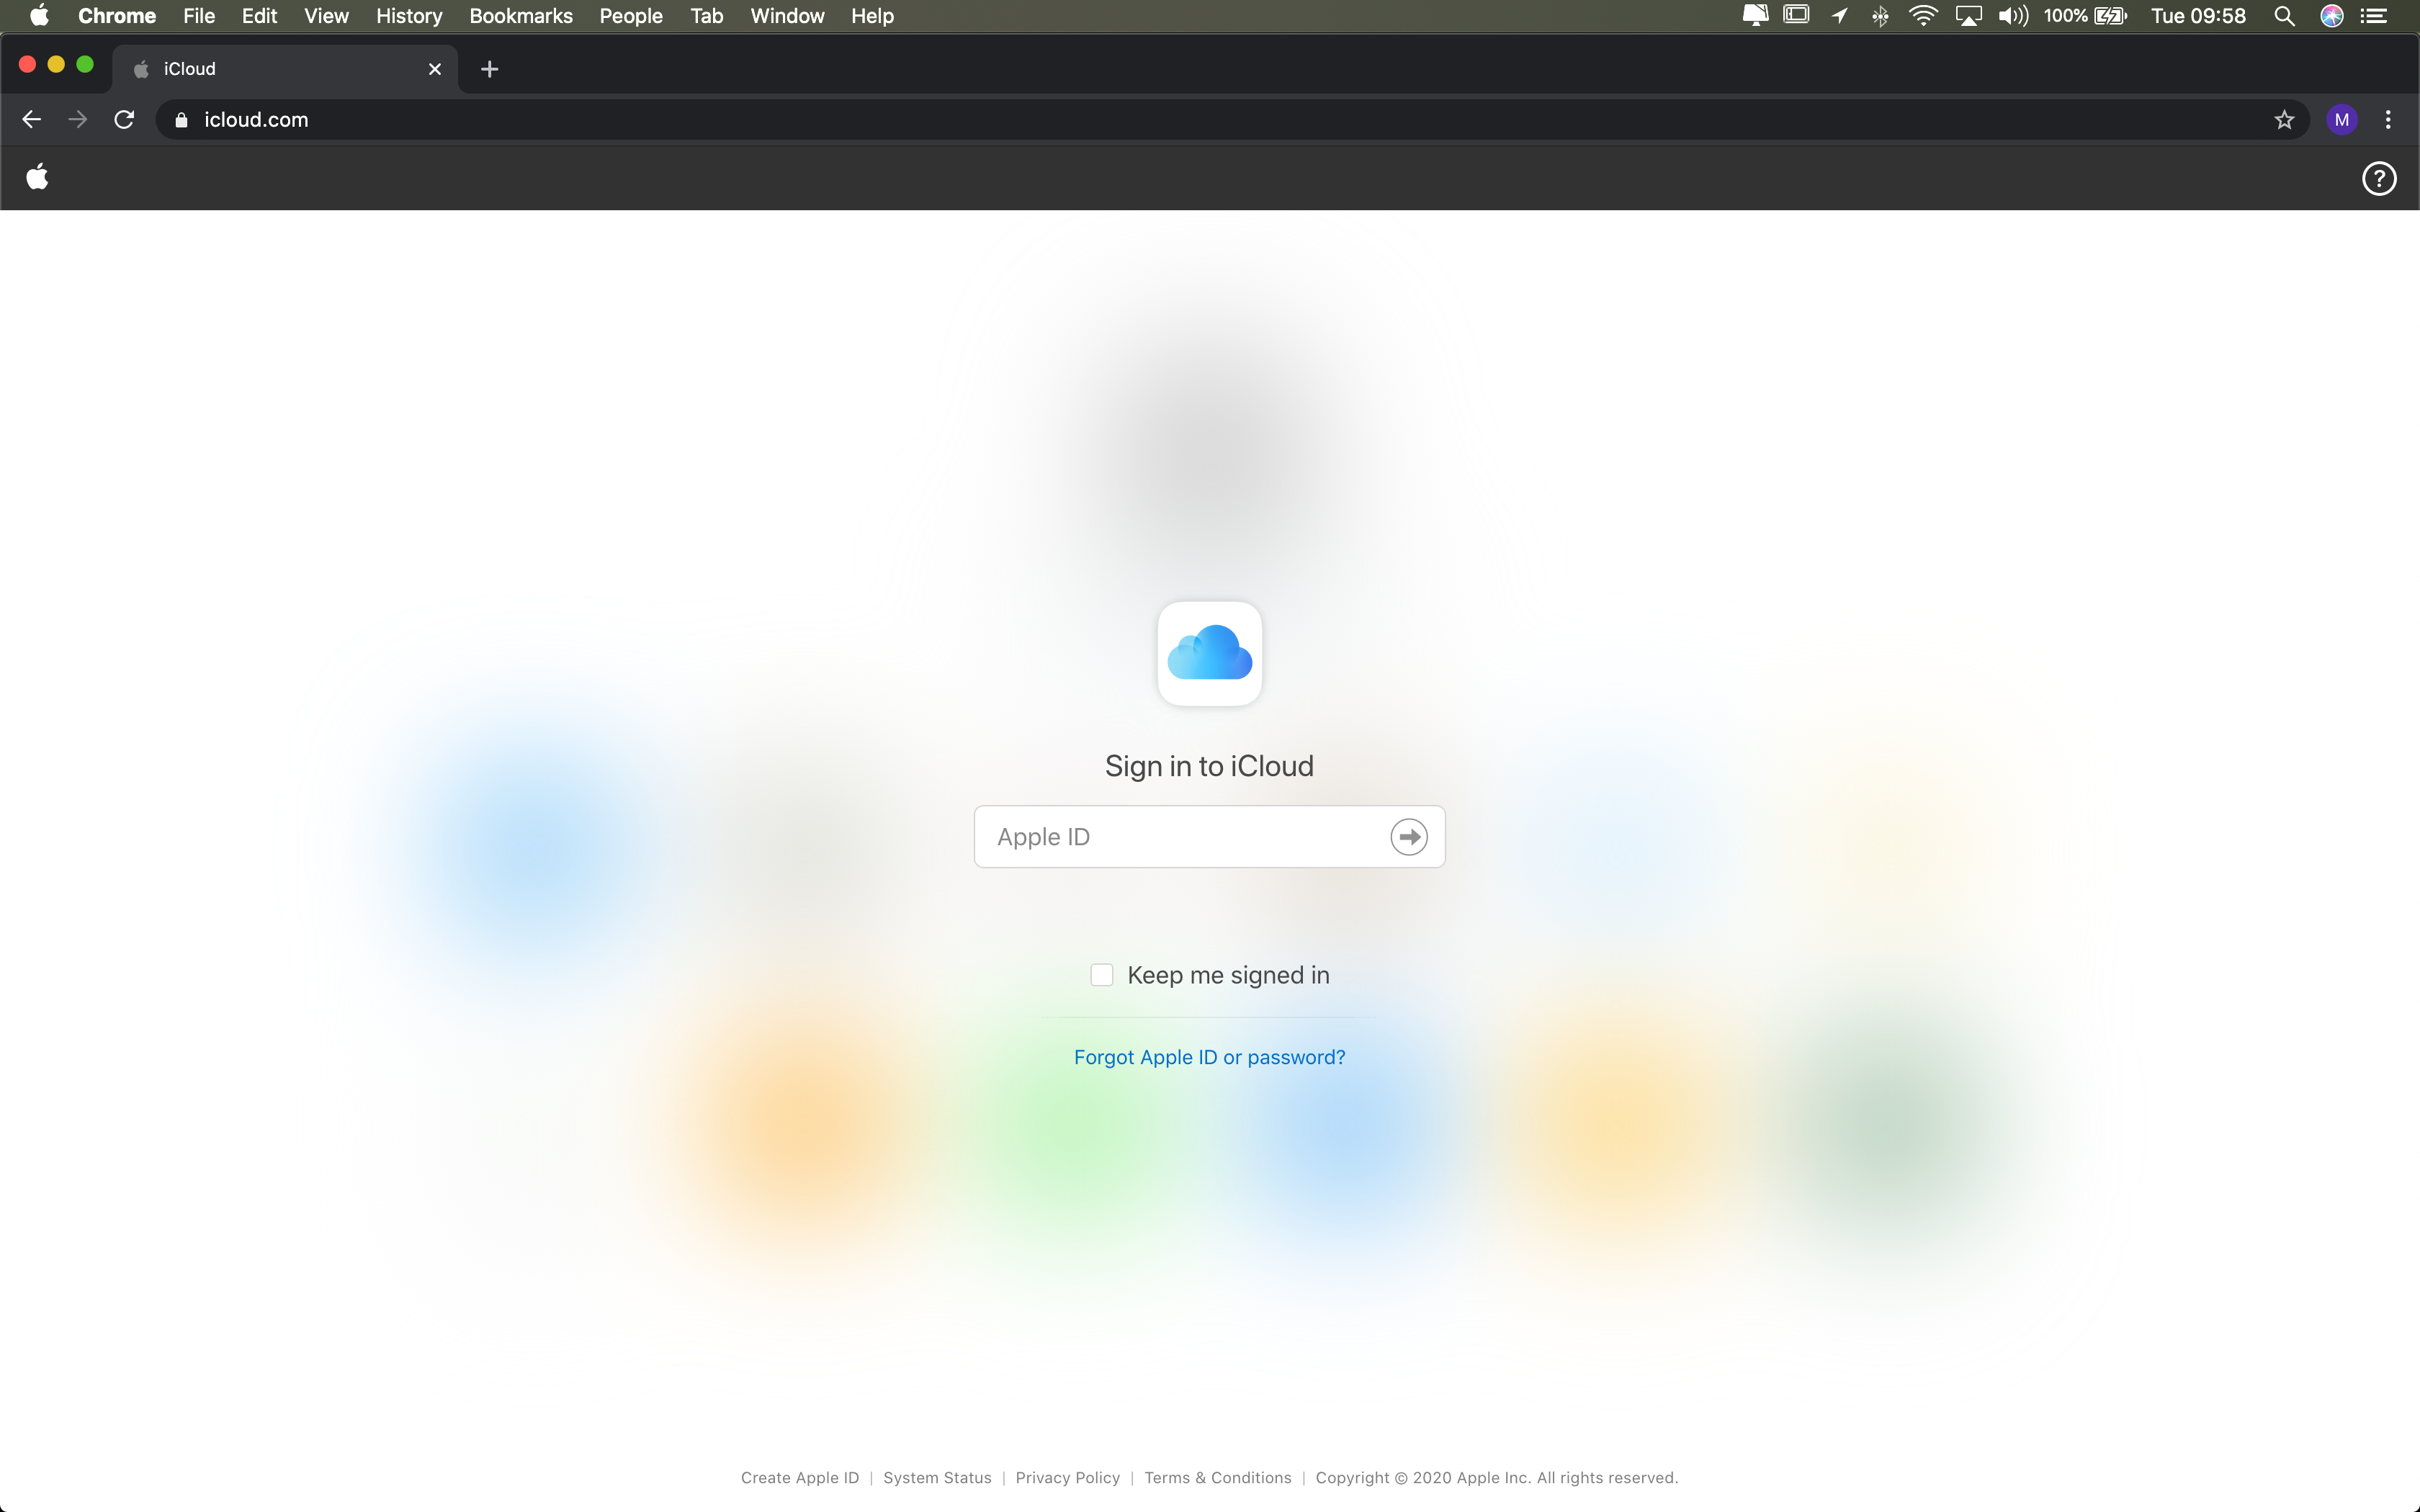Open System Status footer link
Viewport: 2420px width, 1512px height.
(x=937, y=1477)
